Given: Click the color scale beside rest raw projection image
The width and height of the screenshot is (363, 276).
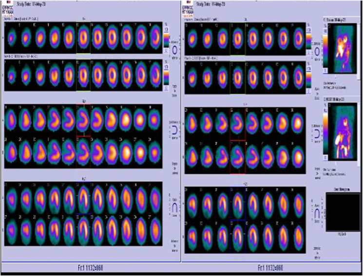Looking at the screenshot, I should [325, 133].
